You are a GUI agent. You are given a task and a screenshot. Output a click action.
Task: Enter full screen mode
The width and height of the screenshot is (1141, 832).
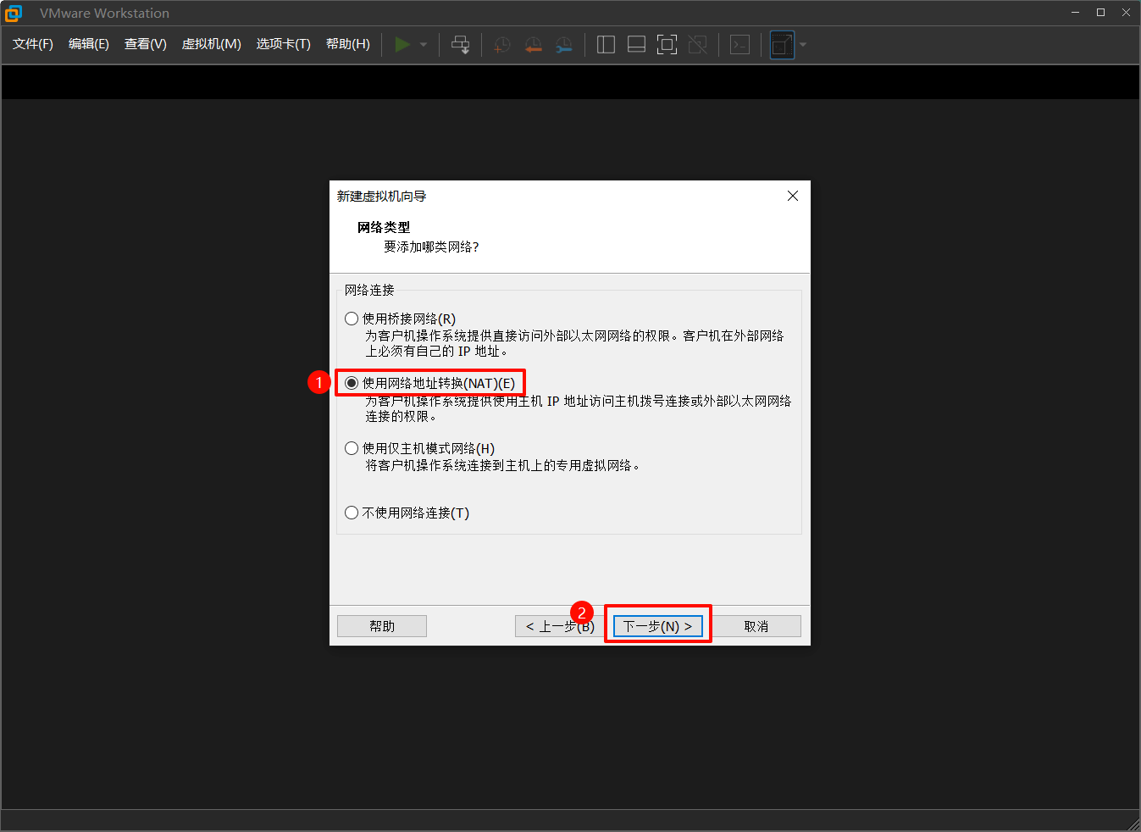(x=667, y=44)
